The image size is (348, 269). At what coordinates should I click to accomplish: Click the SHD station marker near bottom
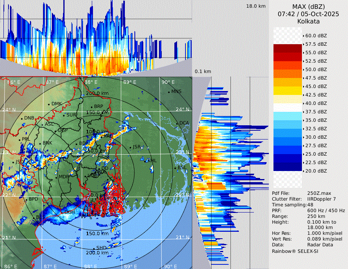click(94, 248)
